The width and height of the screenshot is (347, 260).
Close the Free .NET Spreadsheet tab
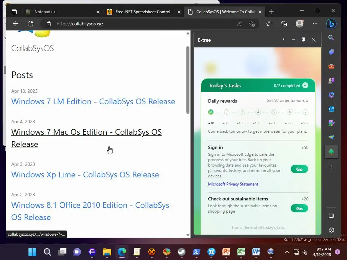click(x=179, y=12)
